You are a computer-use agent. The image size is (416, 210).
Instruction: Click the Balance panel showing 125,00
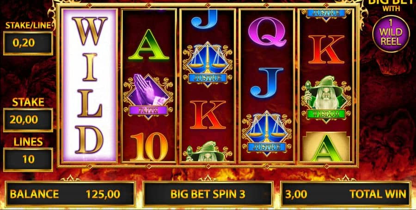tap(70, 194)
